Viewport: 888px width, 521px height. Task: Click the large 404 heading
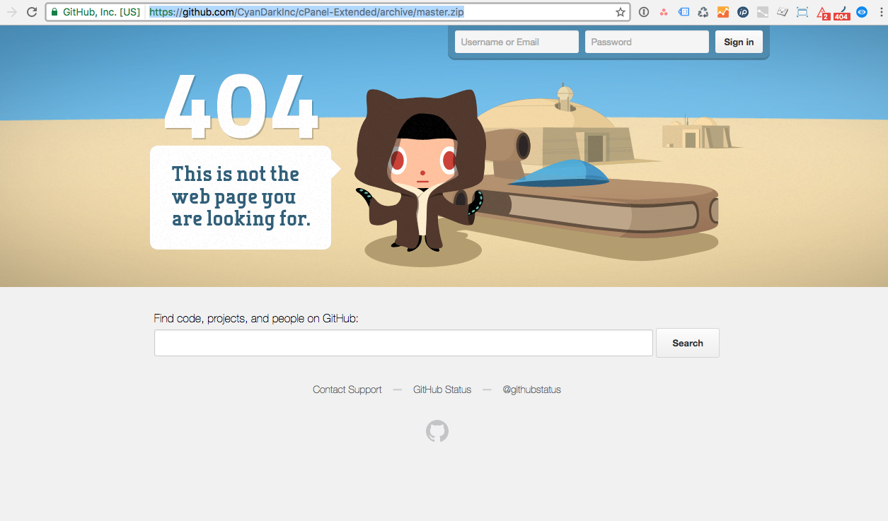[x=241, y=106]
